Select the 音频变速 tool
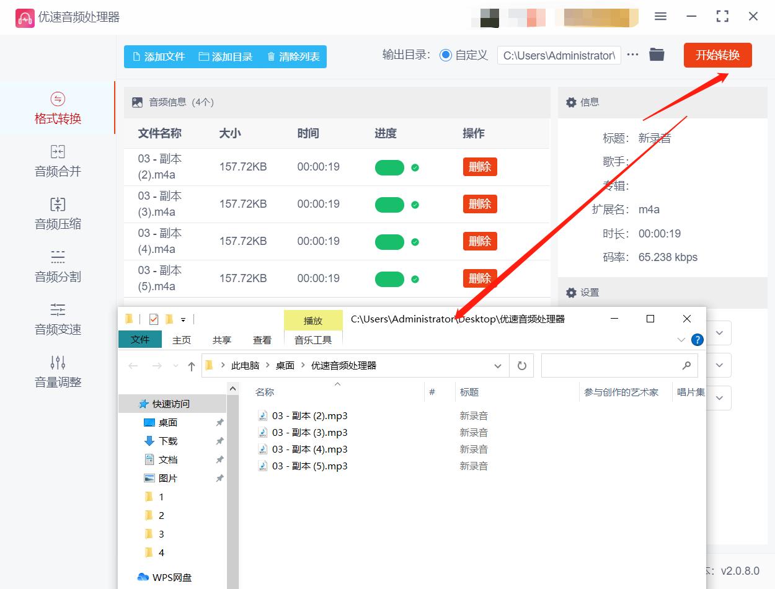 59,320
